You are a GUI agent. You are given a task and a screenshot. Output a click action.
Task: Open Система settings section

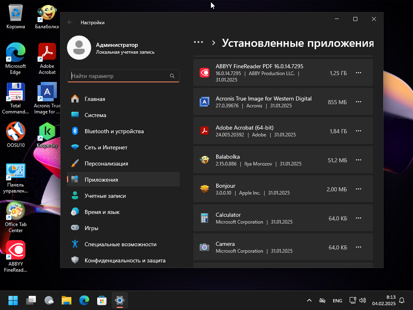point(123,115)
